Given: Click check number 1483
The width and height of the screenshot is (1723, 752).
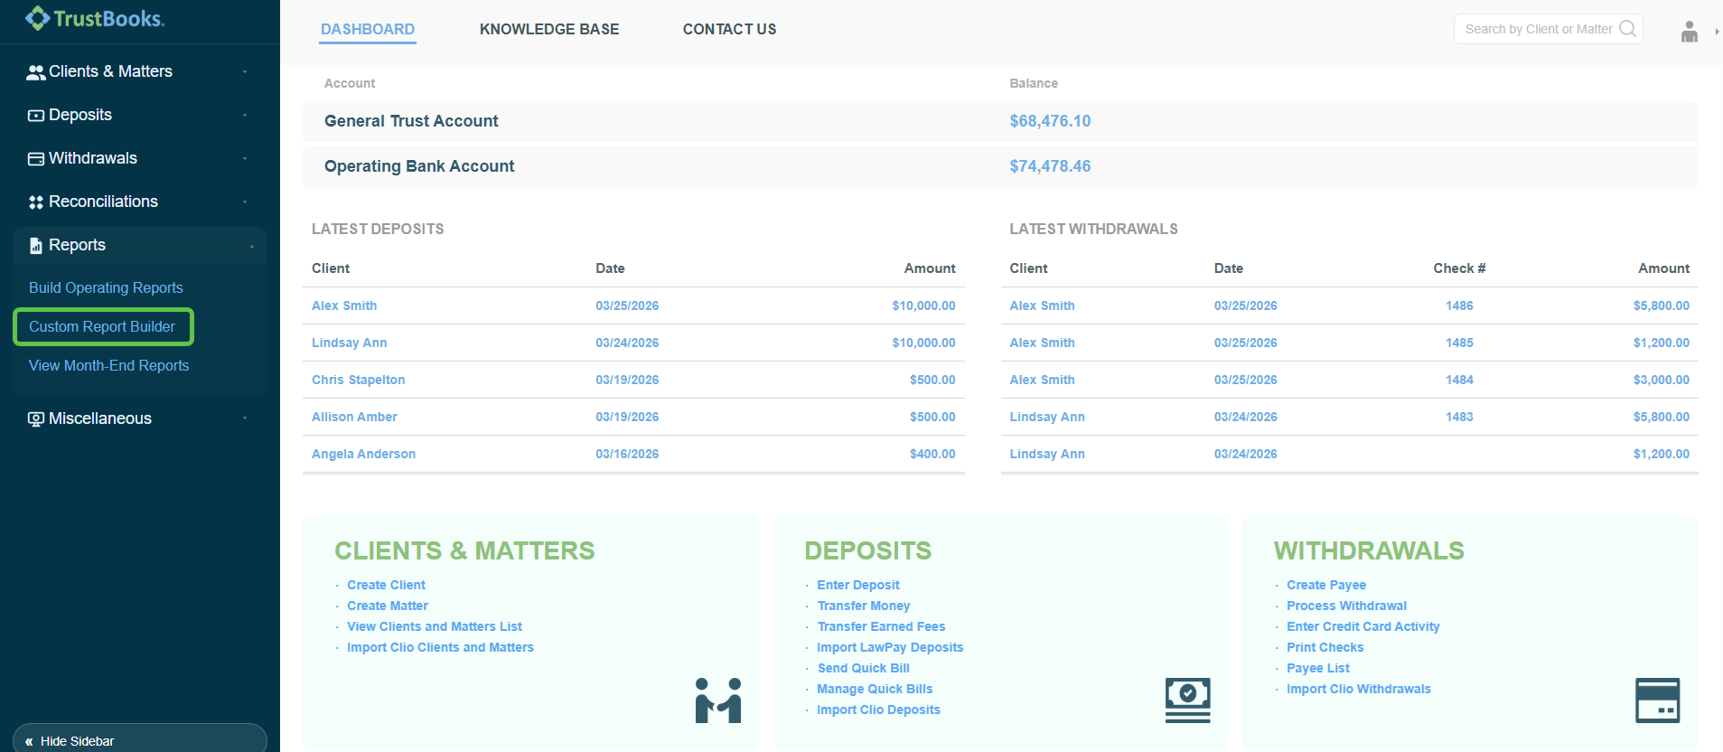Looking at the screenshot, I should point(1459,417).
